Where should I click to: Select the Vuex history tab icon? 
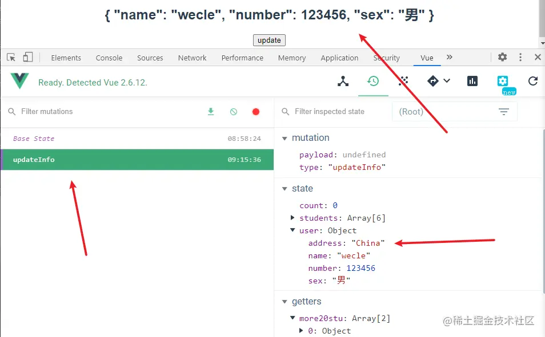[373, 81]
